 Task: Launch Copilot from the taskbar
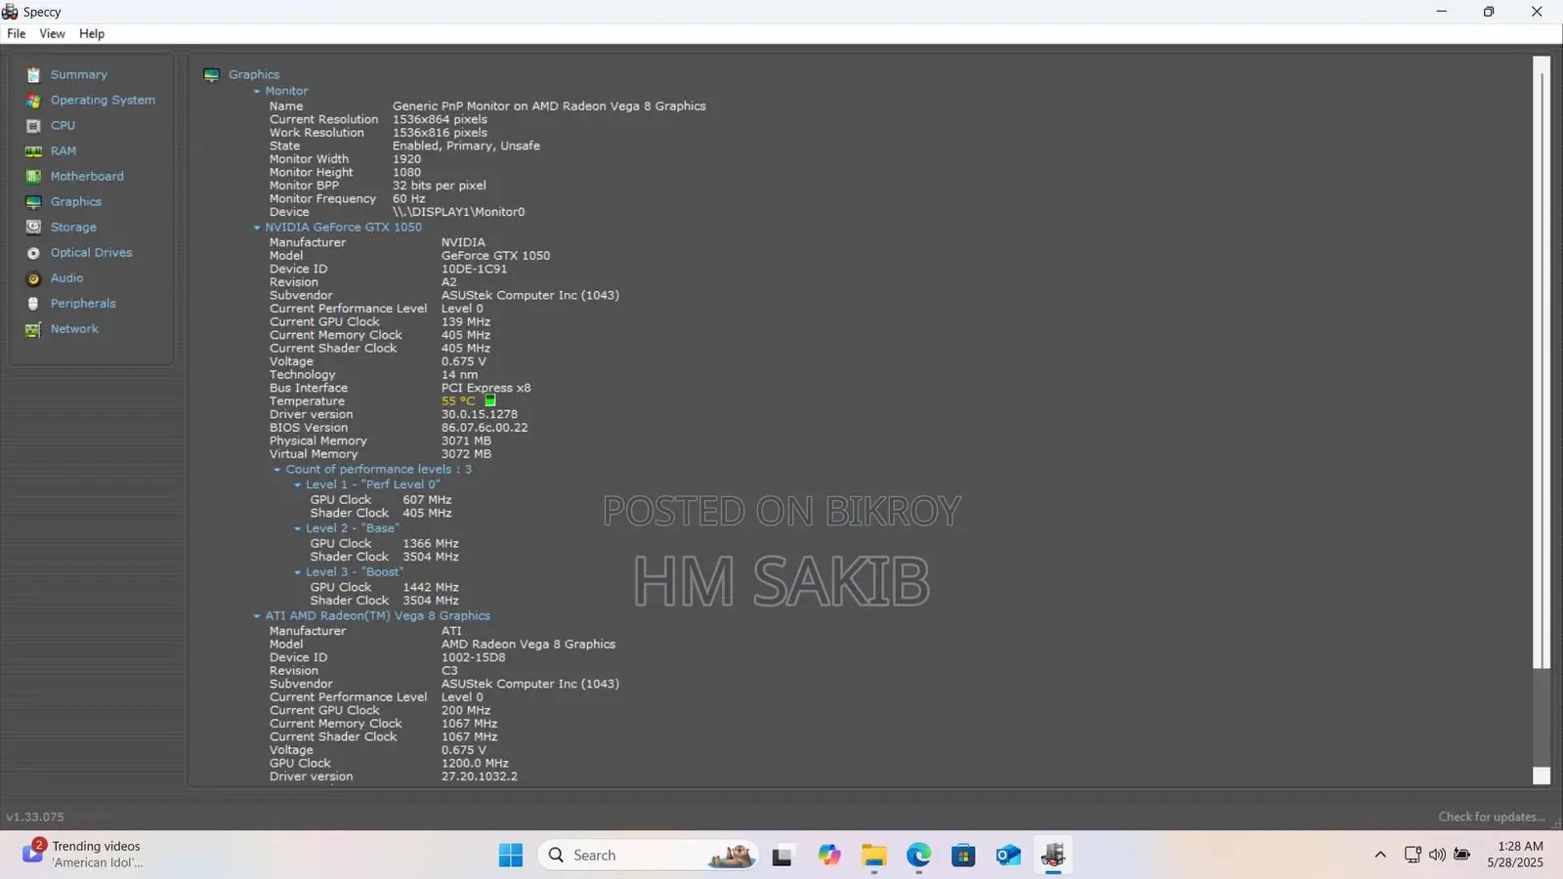click(829, 856)
